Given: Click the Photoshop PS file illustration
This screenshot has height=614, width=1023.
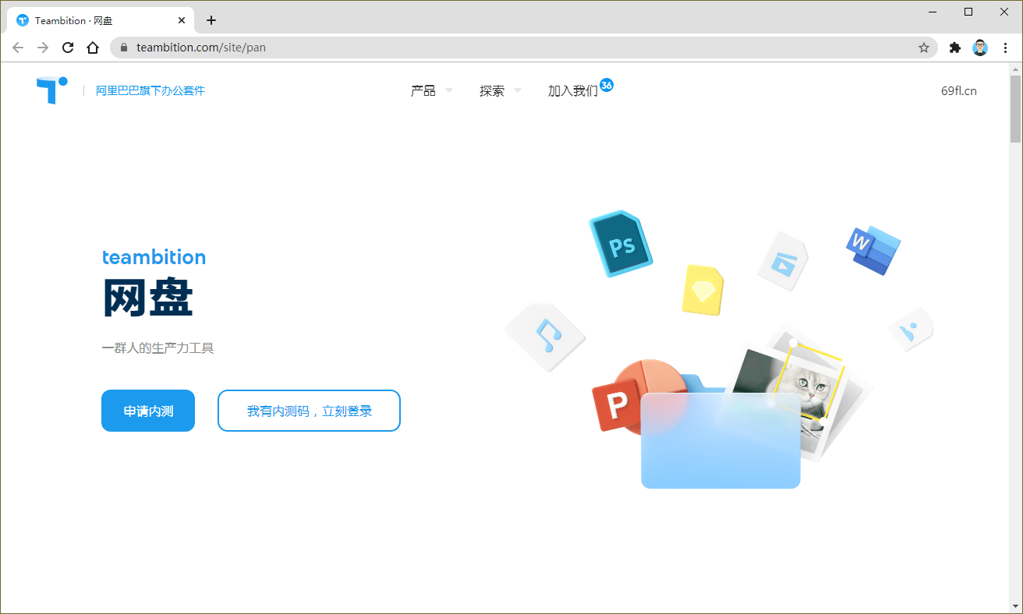Looking at the screenshot, I should pyautogui.click(x=621, y=244).
